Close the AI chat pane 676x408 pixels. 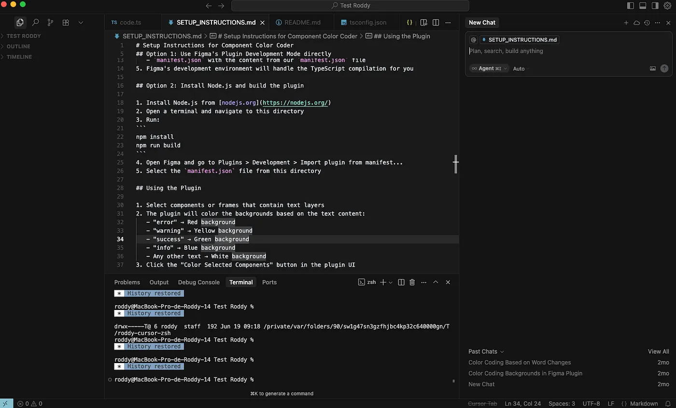tap(668, 23)
